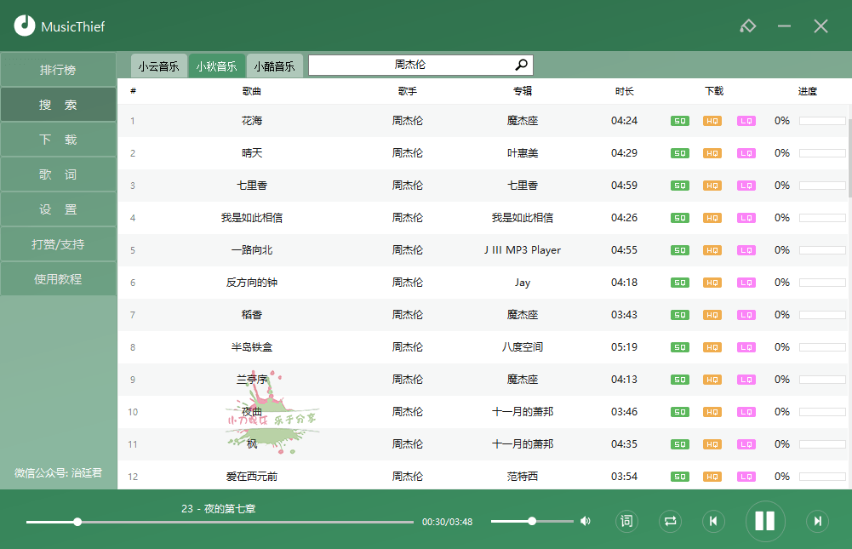Download 七里香 in LQ quality
Viewport: 852px width, 549px height.
[746, 186]
